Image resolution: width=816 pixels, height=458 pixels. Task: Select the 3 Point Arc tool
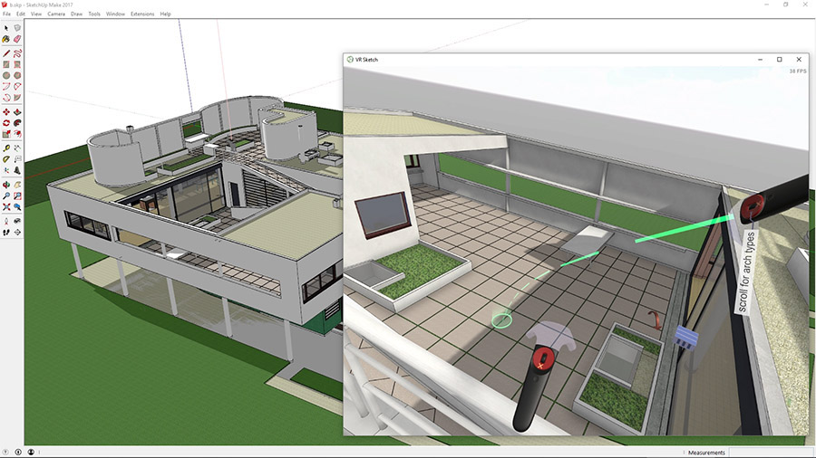6,97
